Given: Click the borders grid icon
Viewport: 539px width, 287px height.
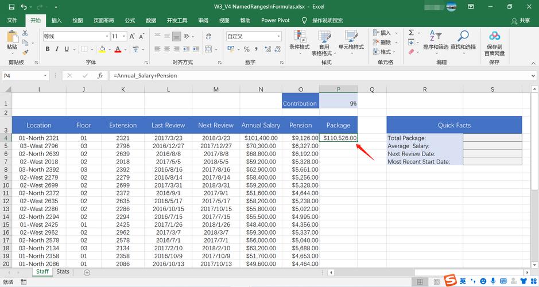Looking at the screenshot, I should pos(84,49).
